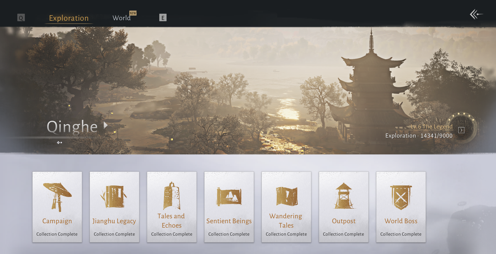
Task: Select the Qinghe region name
Action: tap(72, 127)
